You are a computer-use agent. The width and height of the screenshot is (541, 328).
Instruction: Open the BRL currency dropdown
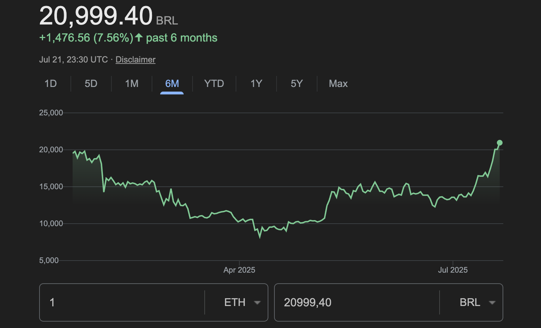click(x=477, y=302)
